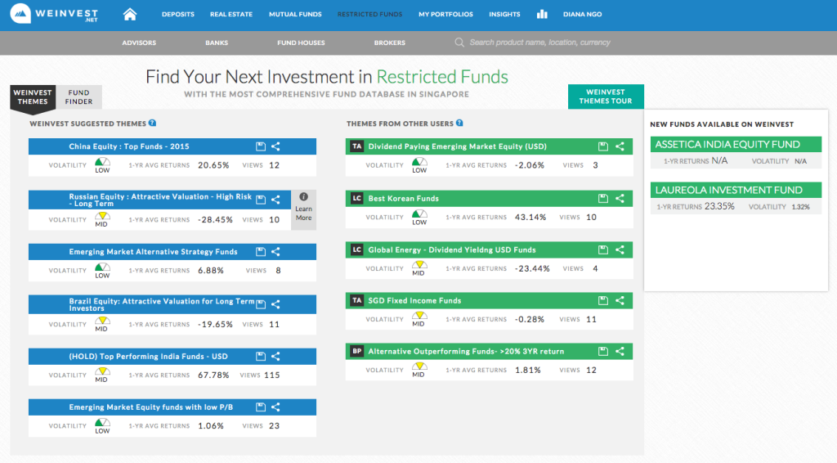Click the search magnifier icon
This screenshot has height=463, width=837.
459,43
